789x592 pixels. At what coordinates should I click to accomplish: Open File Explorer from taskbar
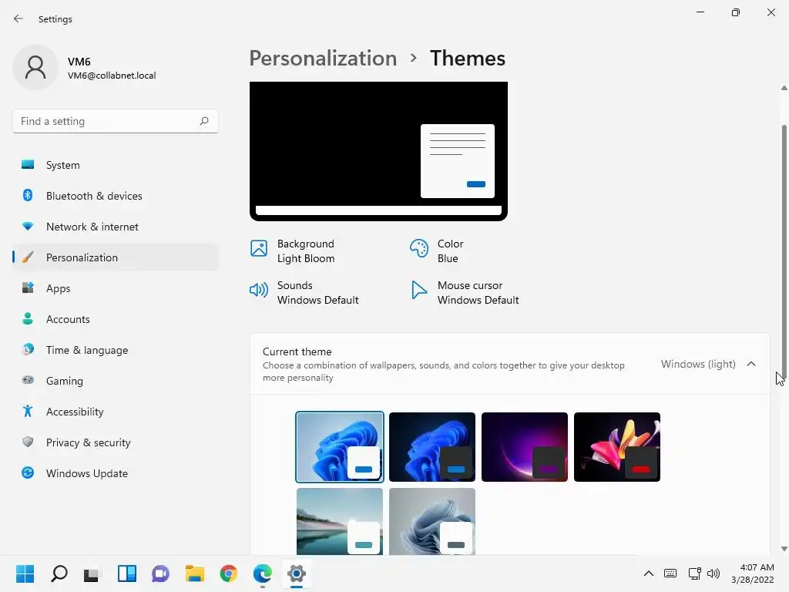195,573
